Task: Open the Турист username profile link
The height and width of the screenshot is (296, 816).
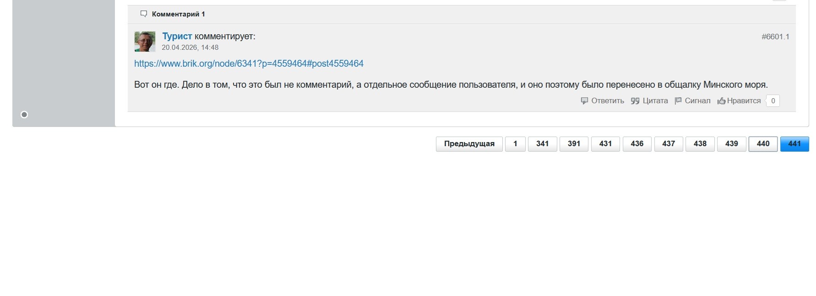Action: pos(177,36)
